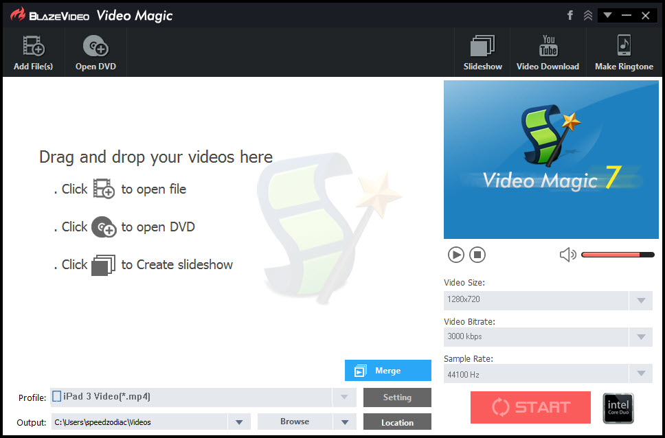Adjust the volume slider
The image size is (665, 438).
[x=617, y=254]
